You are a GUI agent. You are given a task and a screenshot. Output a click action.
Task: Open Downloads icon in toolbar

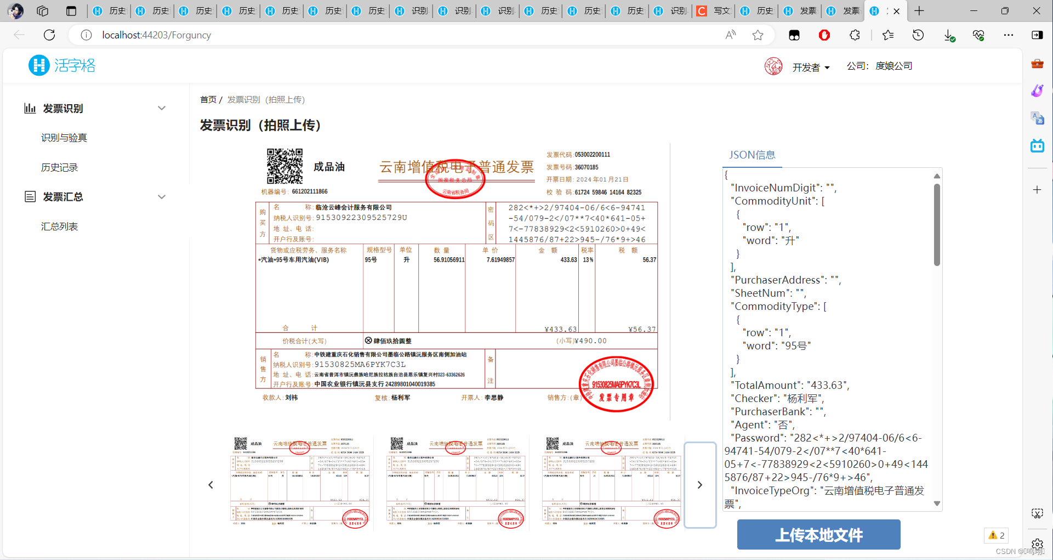949,36
